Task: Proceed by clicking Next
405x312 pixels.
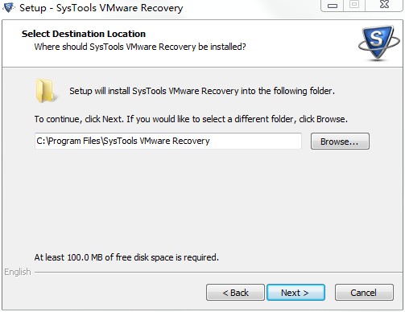Action: [295, 293]
